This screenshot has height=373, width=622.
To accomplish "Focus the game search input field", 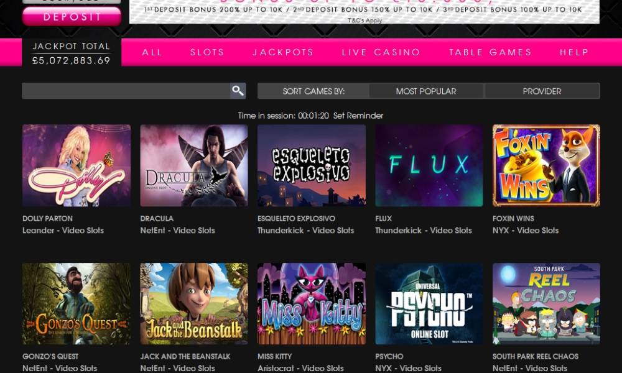I will pyautogui.click(x=126, y=91).
